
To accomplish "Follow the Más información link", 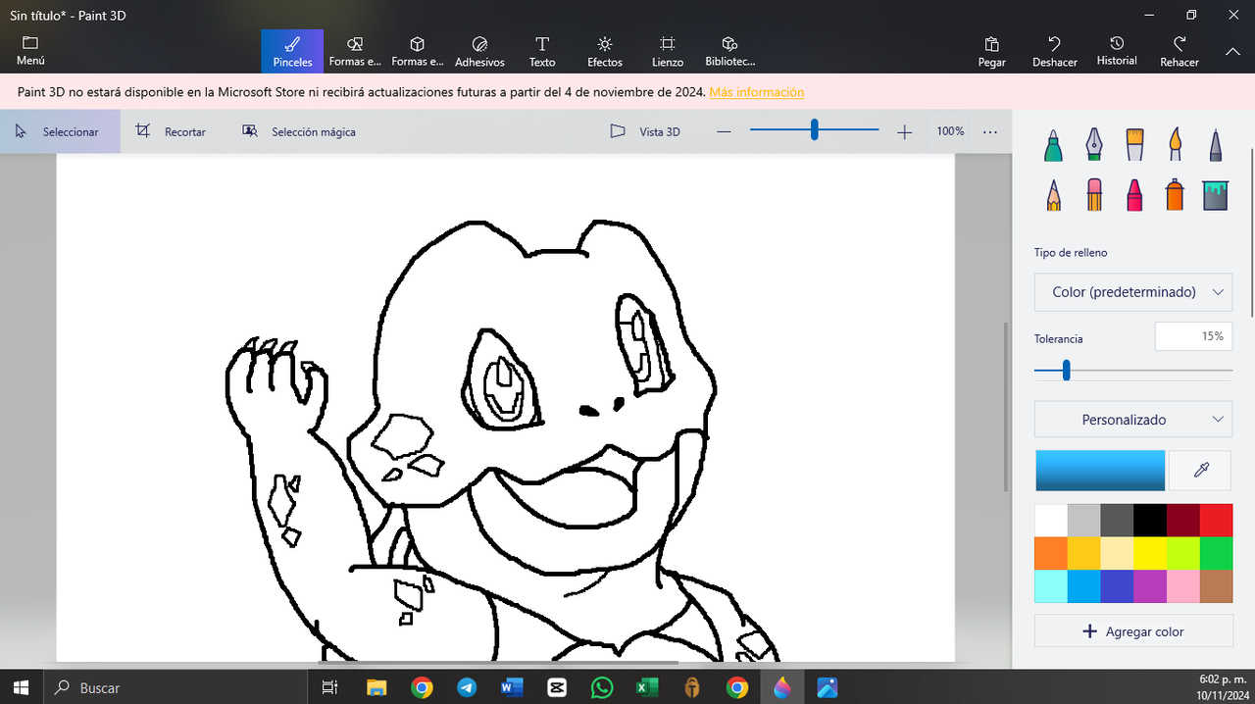I will pos(757,92).
